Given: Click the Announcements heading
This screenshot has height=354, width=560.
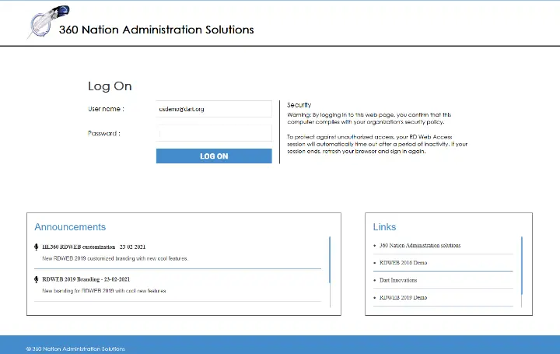Looking at the screenshot, I should click(70, 227).
